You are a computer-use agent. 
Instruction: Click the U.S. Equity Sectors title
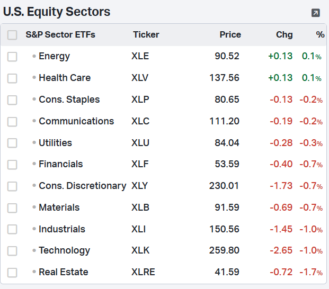[57, 12]
